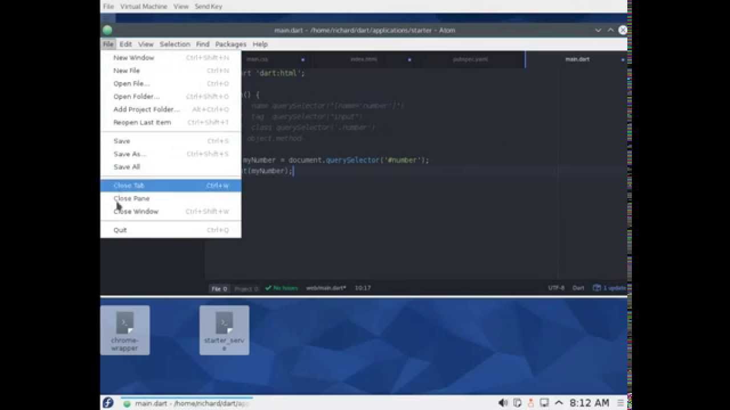Open the starter_serve desktop script icon

224,330
